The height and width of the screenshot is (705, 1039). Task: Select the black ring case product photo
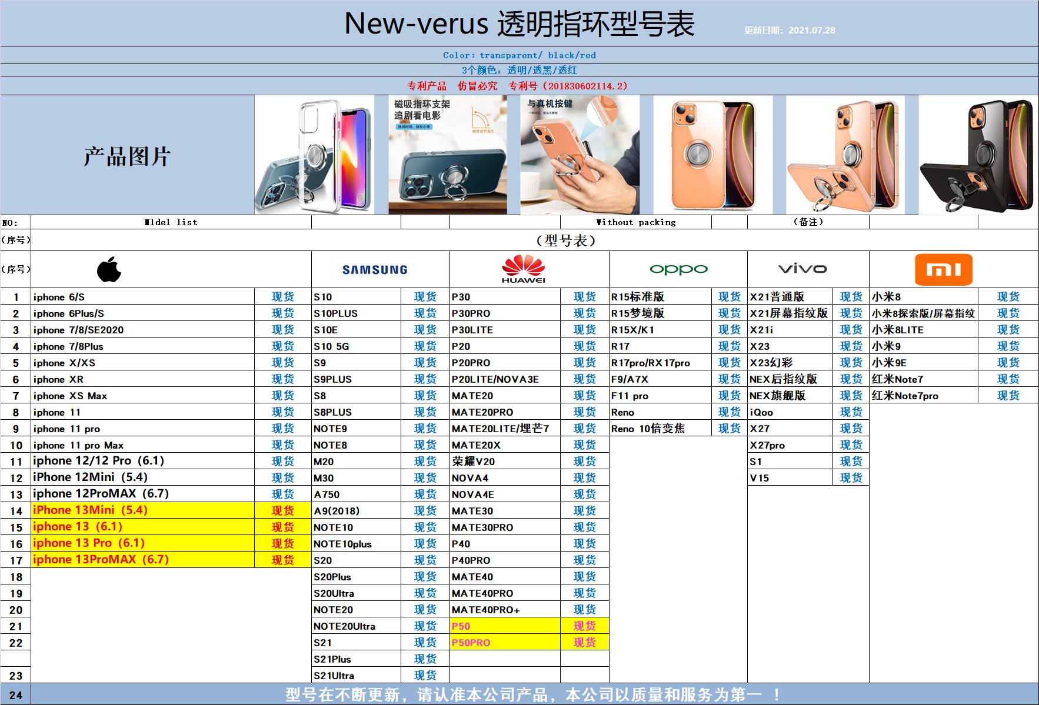pyautogui.click(x=978, y=155)
